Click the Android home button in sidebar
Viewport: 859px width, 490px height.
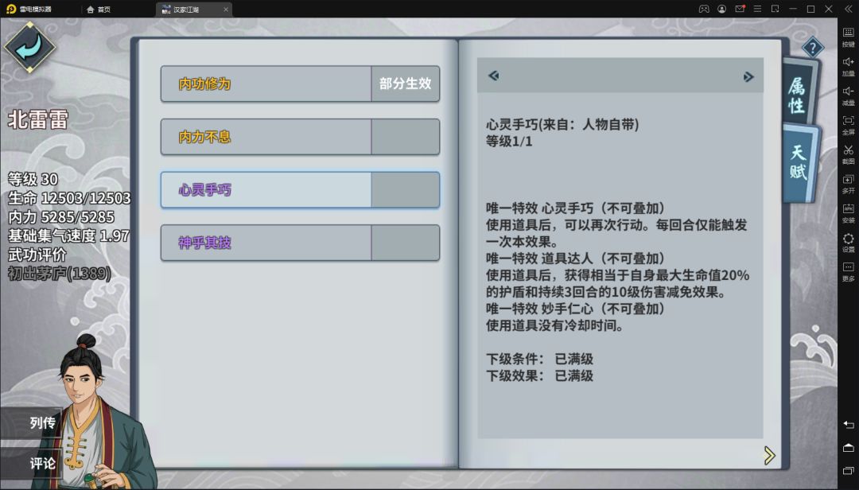(848, 448)
